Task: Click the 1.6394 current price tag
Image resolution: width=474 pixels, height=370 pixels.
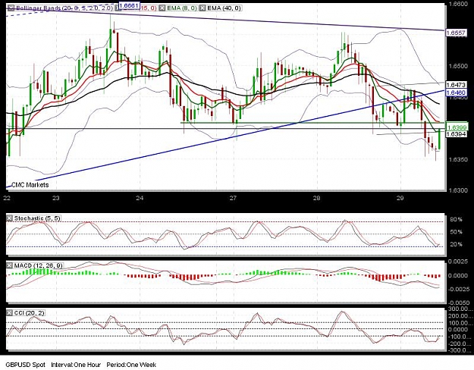Action: [456, 134]
